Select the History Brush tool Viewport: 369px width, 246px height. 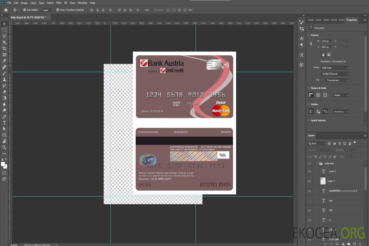point(4,86)
